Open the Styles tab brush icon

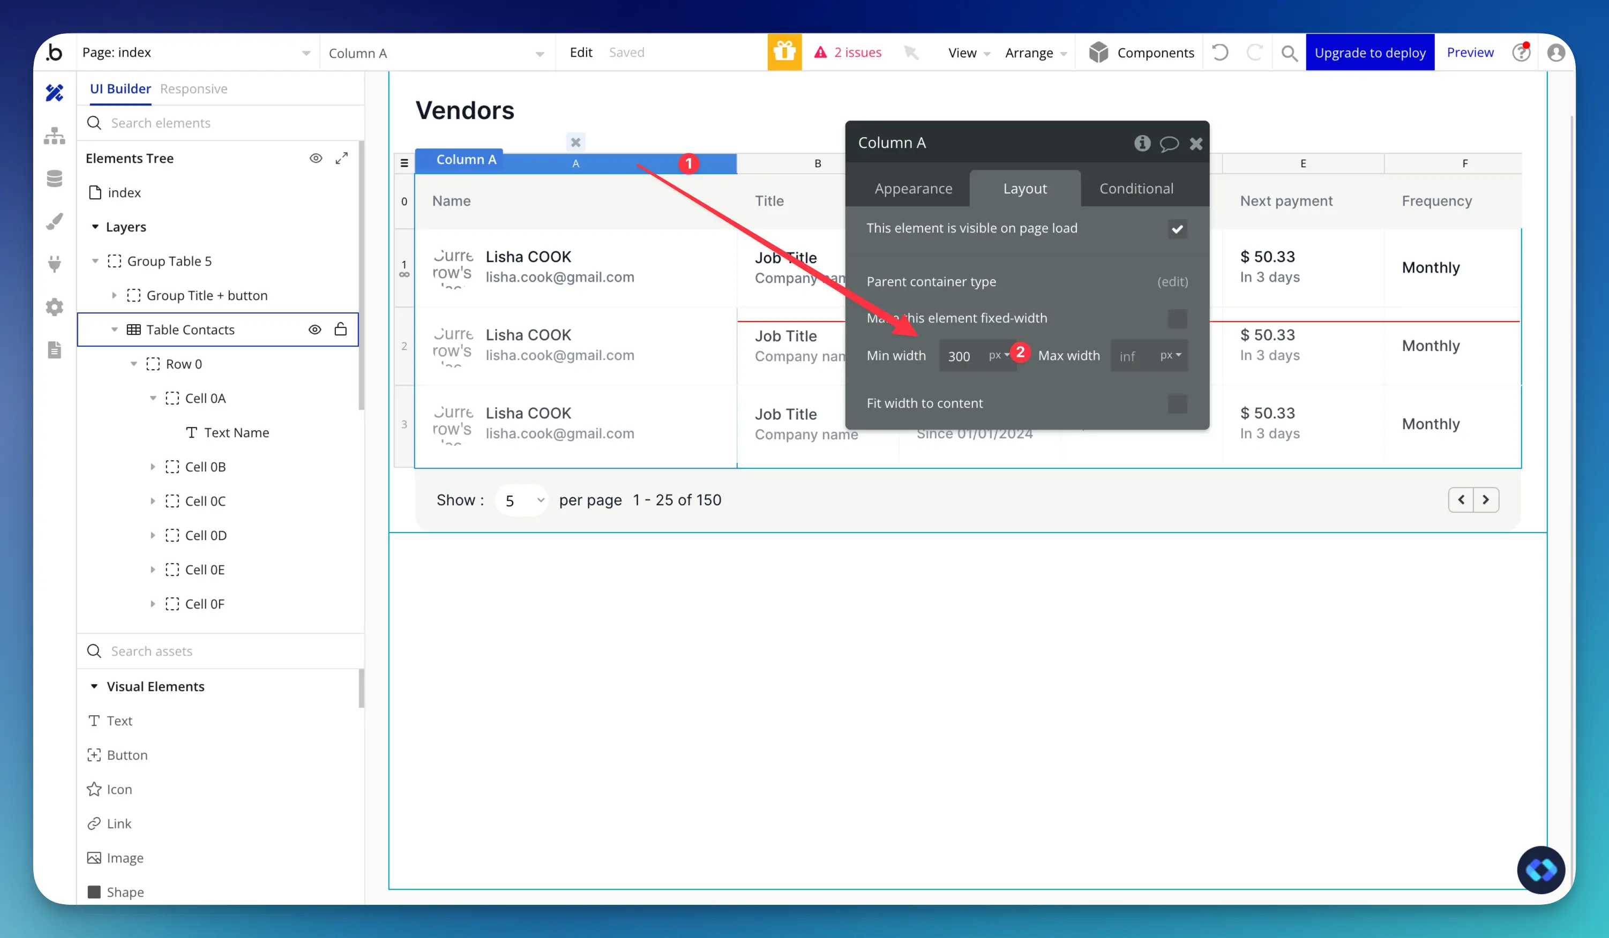click(x=55, y=222)
